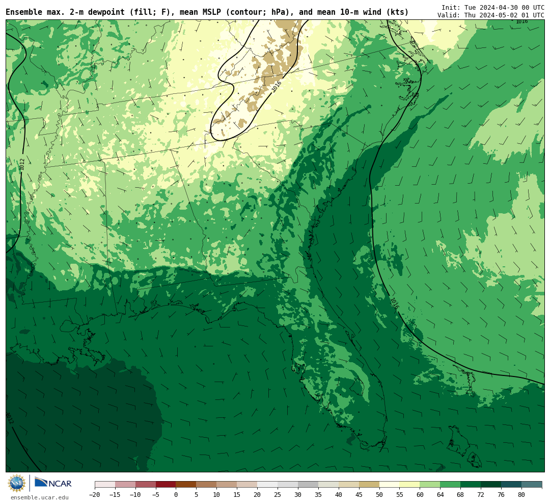This screenshot has height=504, width=550.
Task: Click the colorbar tick label 25
Action: pyautogui.click(x=278, y=495)
